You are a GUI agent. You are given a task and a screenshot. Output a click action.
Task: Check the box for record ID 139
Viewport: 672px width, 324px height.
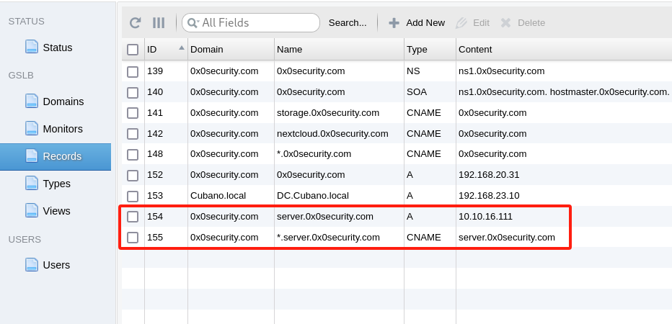(133, 71)
